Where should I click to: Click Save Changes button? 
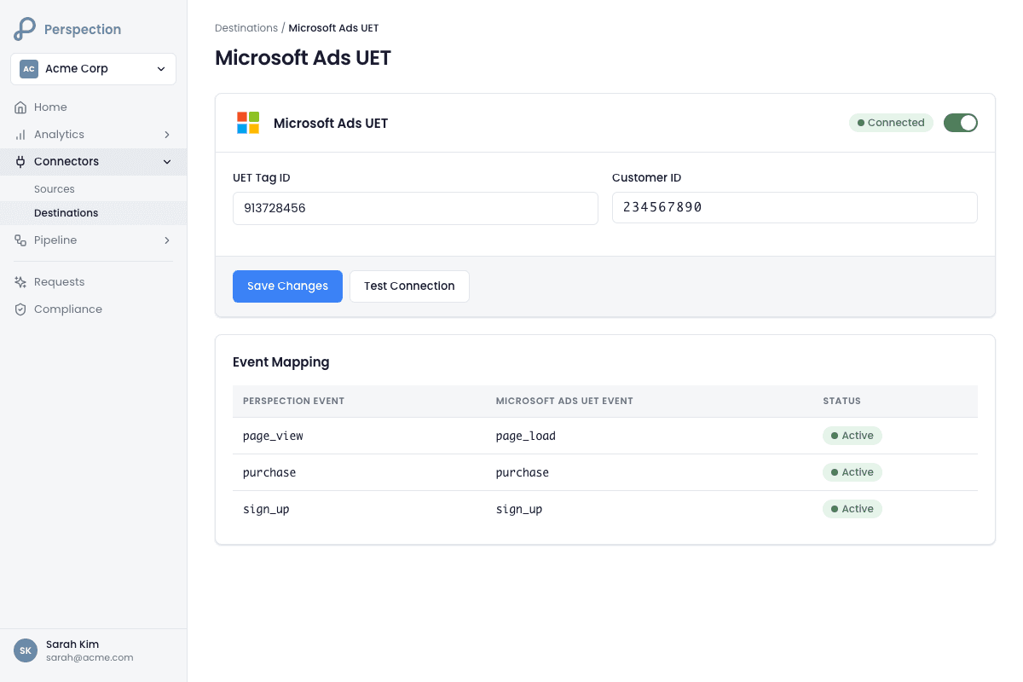[287, 286]
